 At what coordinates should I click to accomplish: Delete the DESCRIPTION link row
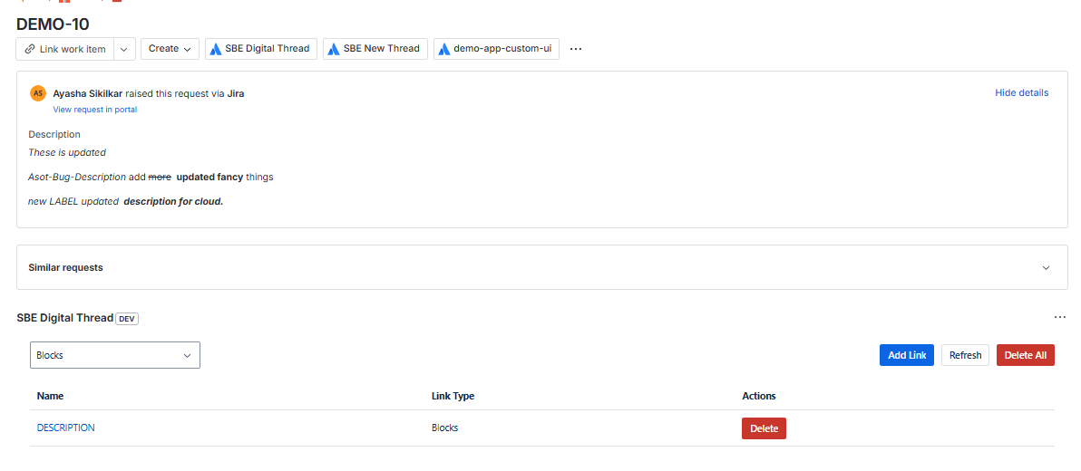(764, 428)
